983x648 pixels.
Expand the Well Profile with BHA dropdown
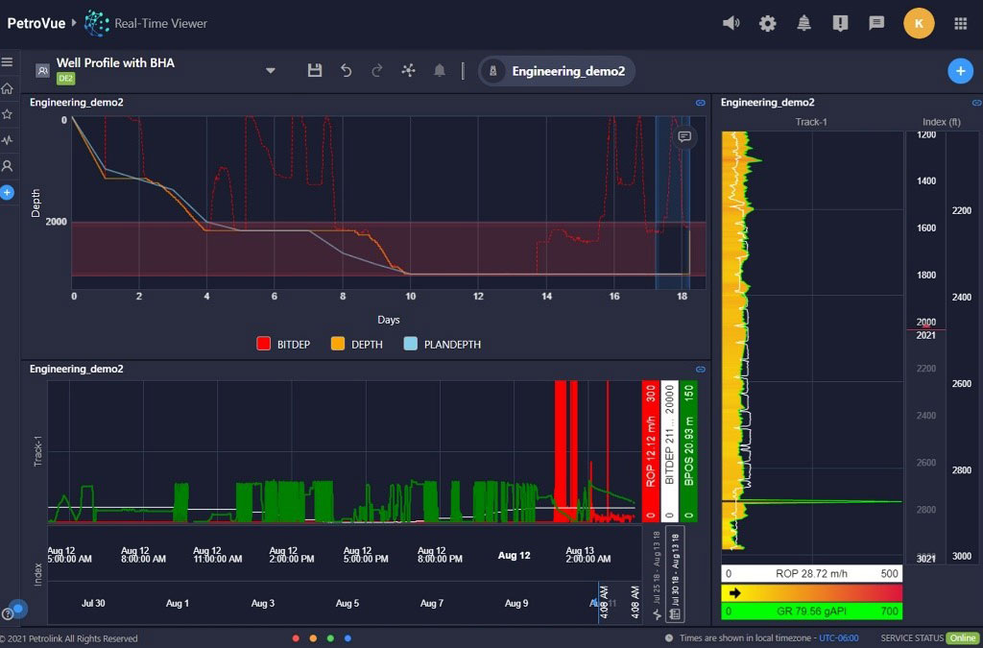(270, 70)
